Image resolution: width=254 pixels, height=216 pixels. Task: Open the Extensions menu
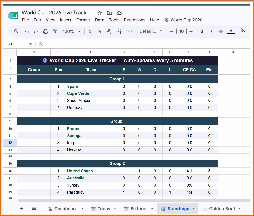(135, 20)
